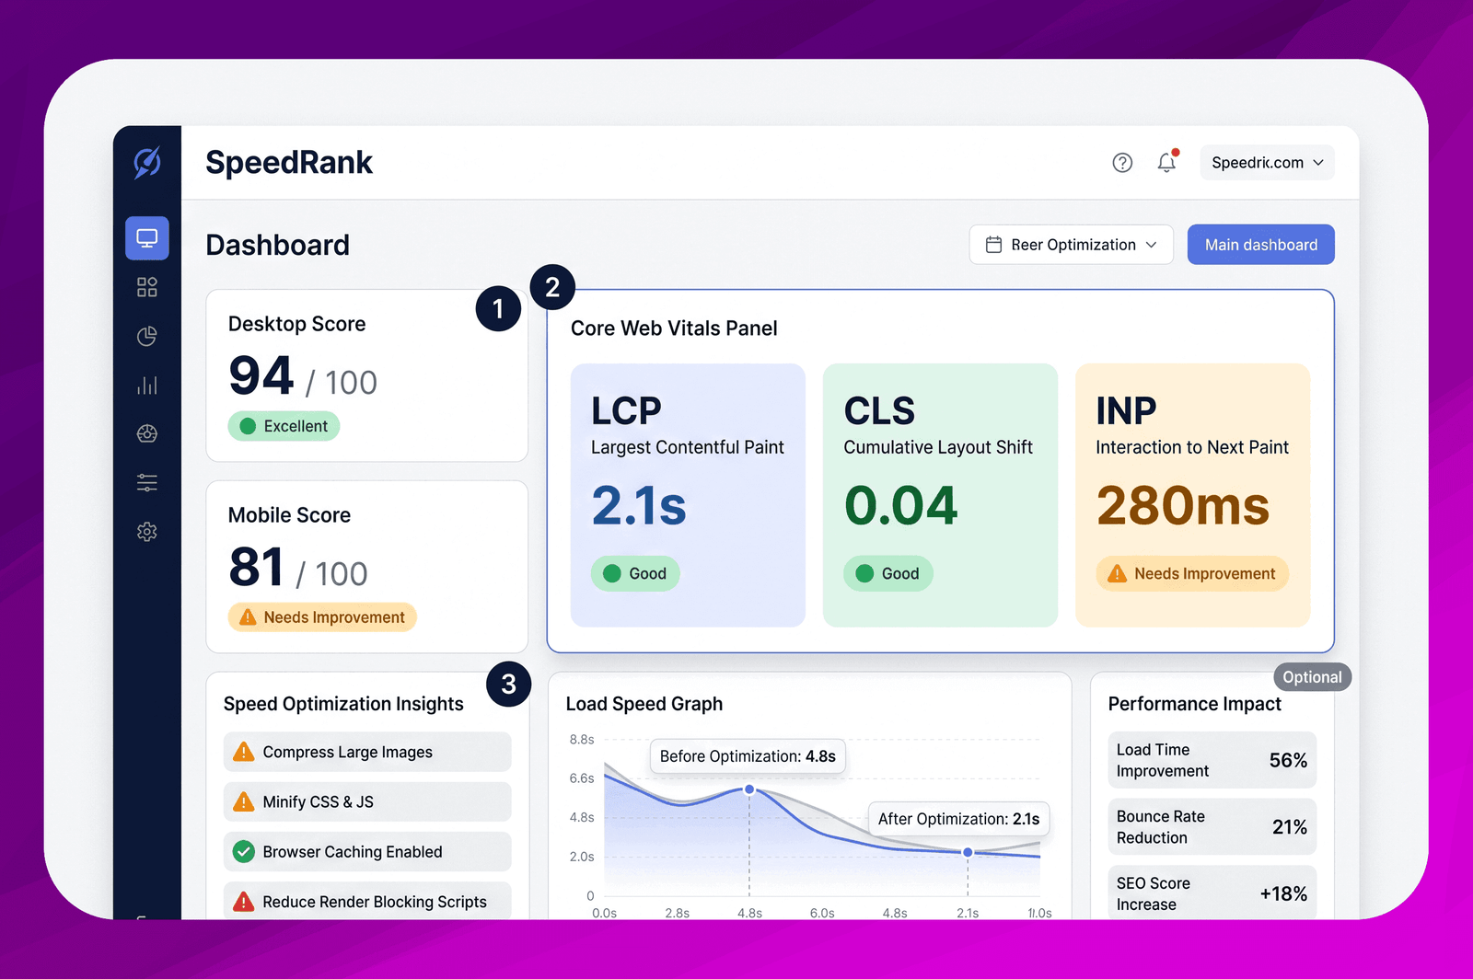Image resolution: width=1473 pixels, height=979 pixels.
Task: Click the Before Optimization graph point
Action: click(749, 789)
